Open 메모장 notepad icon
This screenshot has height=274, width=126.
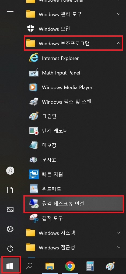point(33,145)
